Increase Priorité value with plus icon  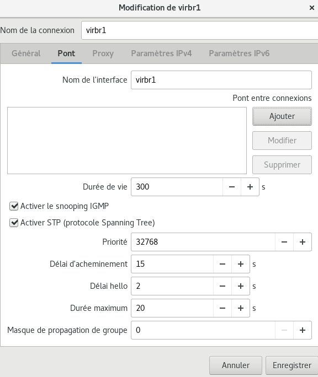point(303,242)
